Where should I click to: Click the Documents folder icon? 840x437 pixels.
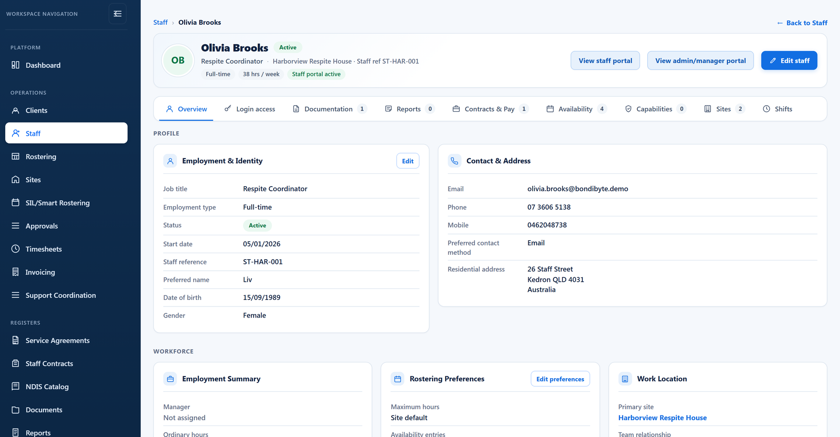pos(15,410)
